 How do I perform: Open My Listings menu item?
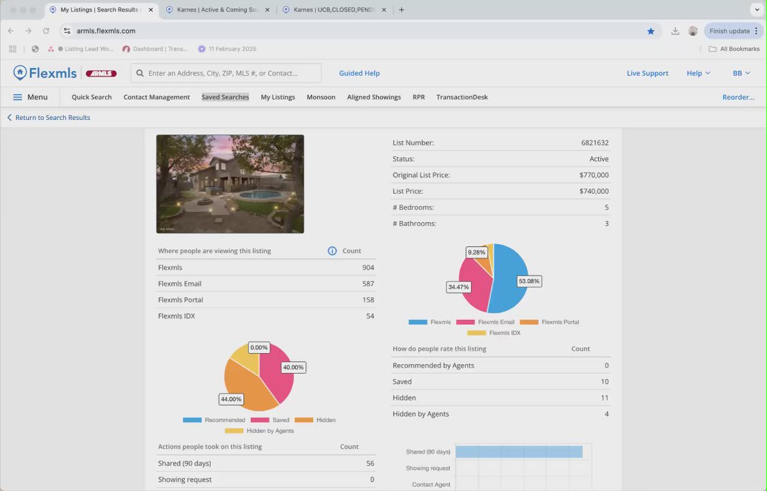[x=278, y=97]
